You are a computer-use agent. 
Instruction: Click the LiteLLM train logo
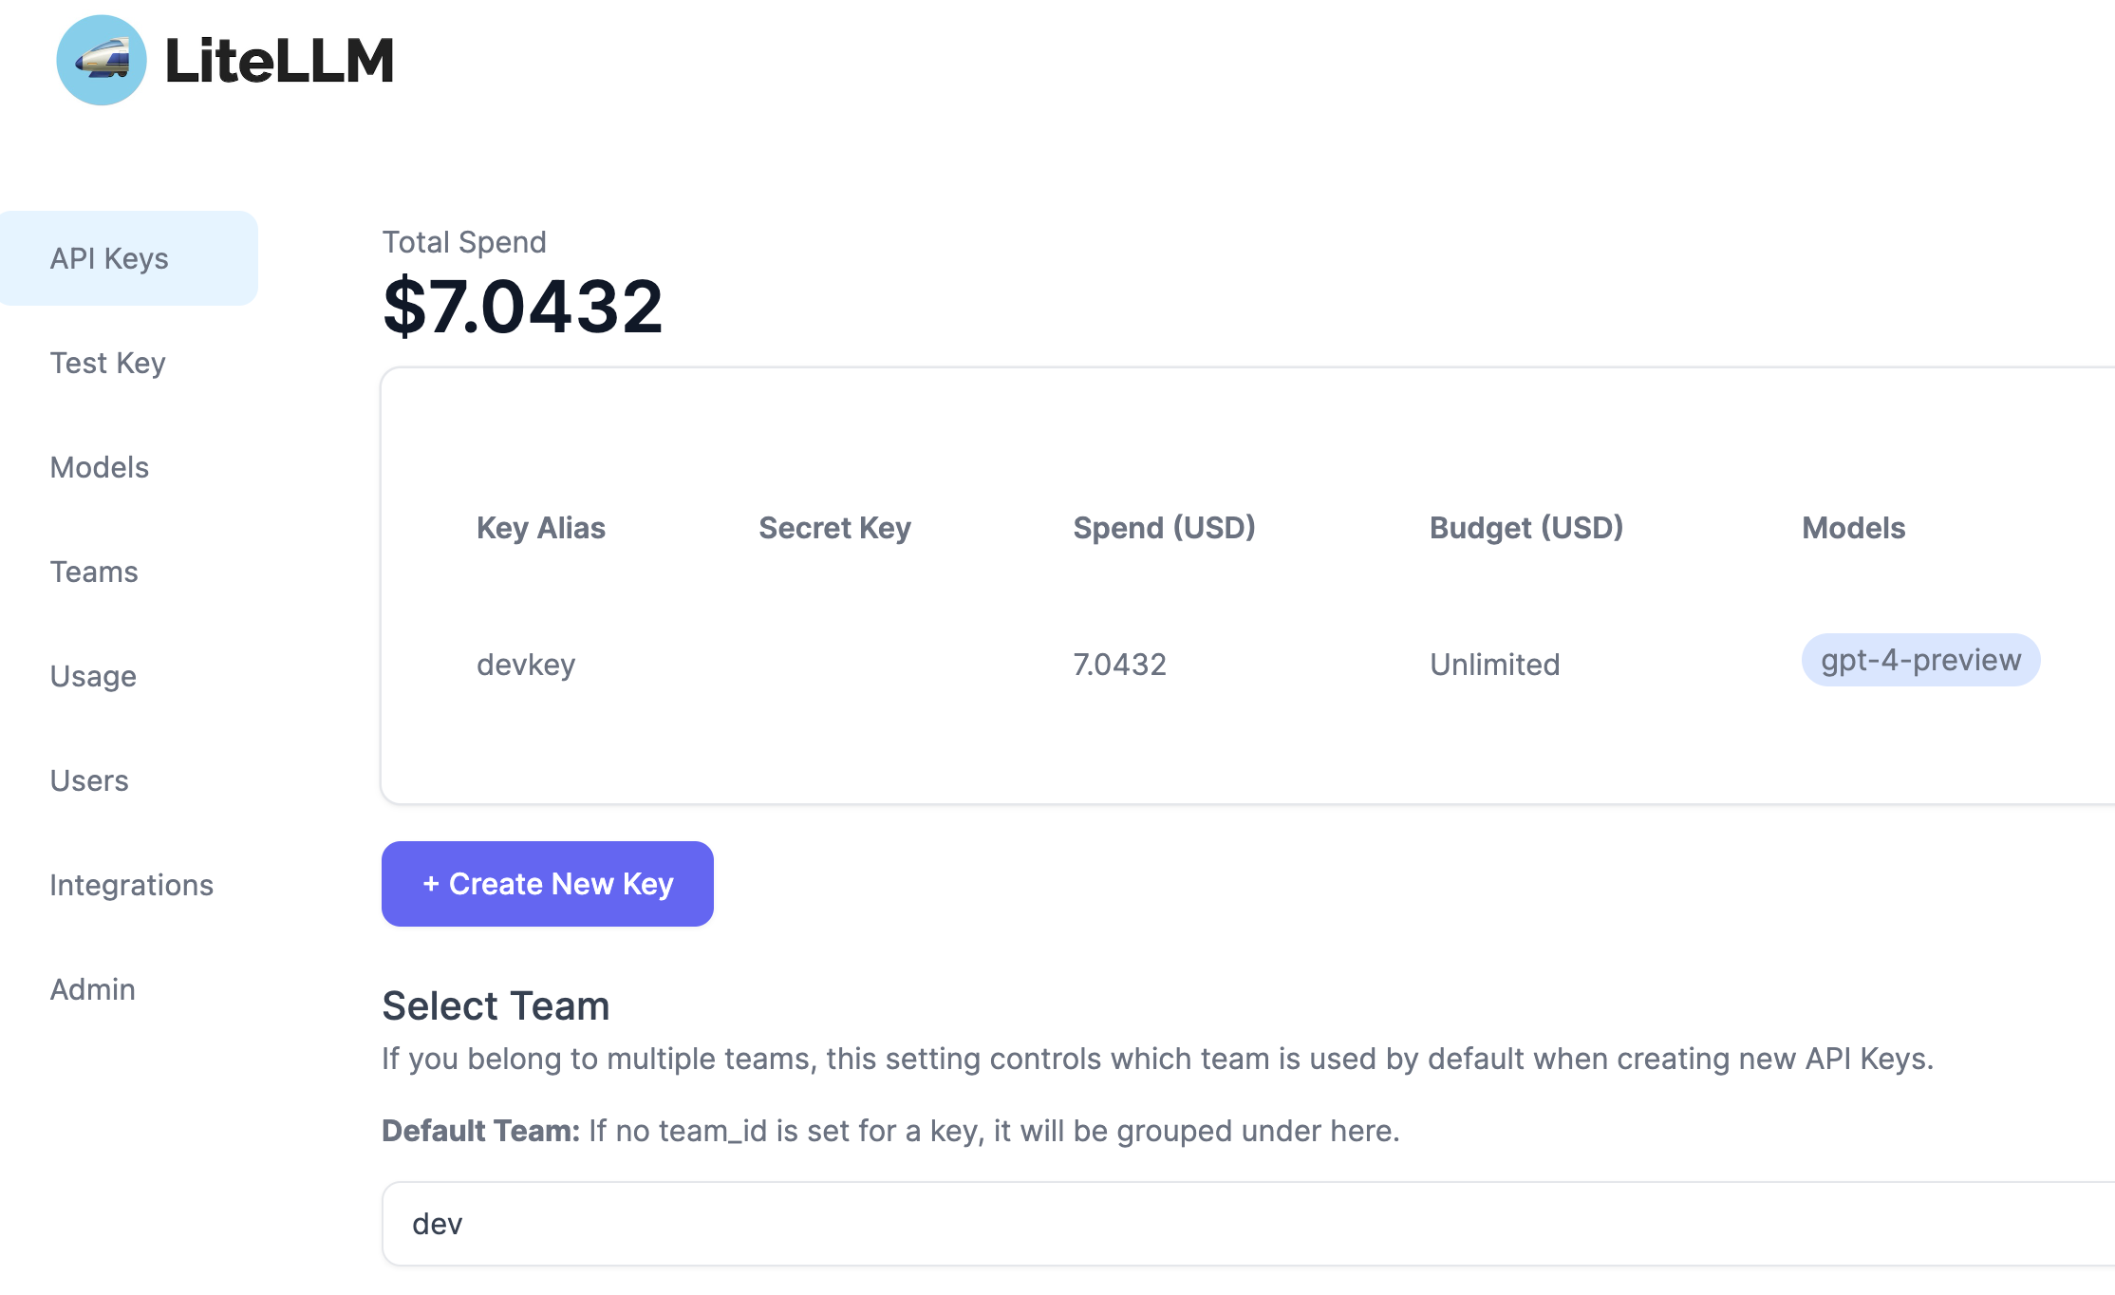pos(101,59)
